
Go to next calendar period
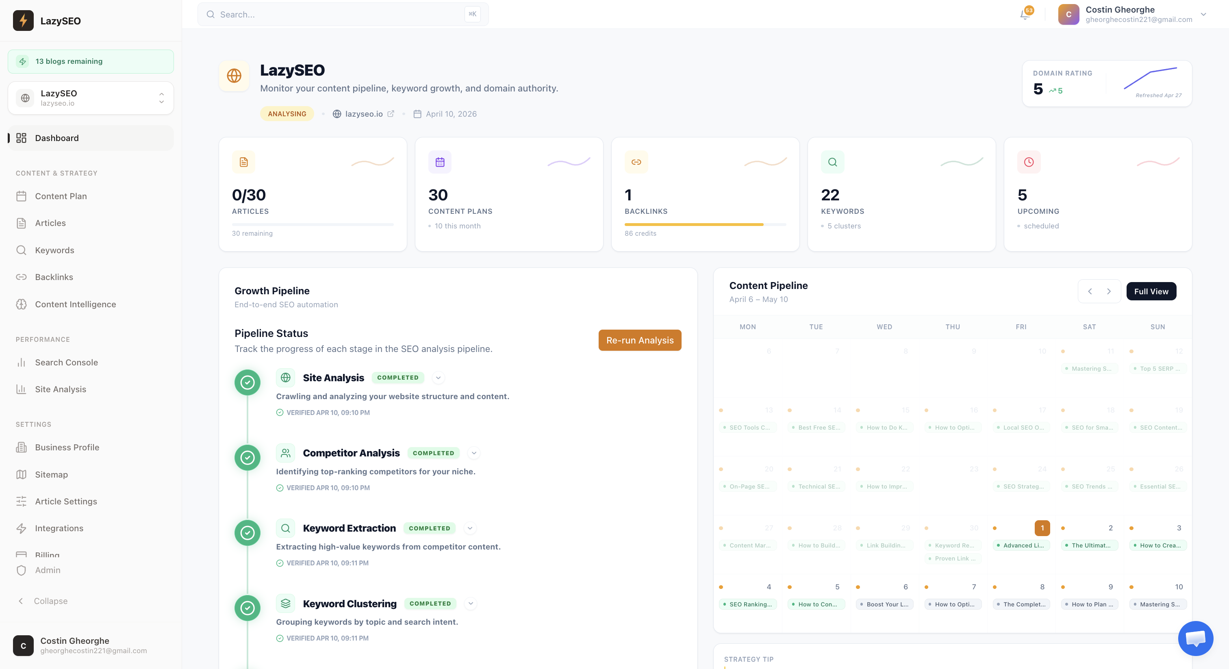coord(1109,291)
